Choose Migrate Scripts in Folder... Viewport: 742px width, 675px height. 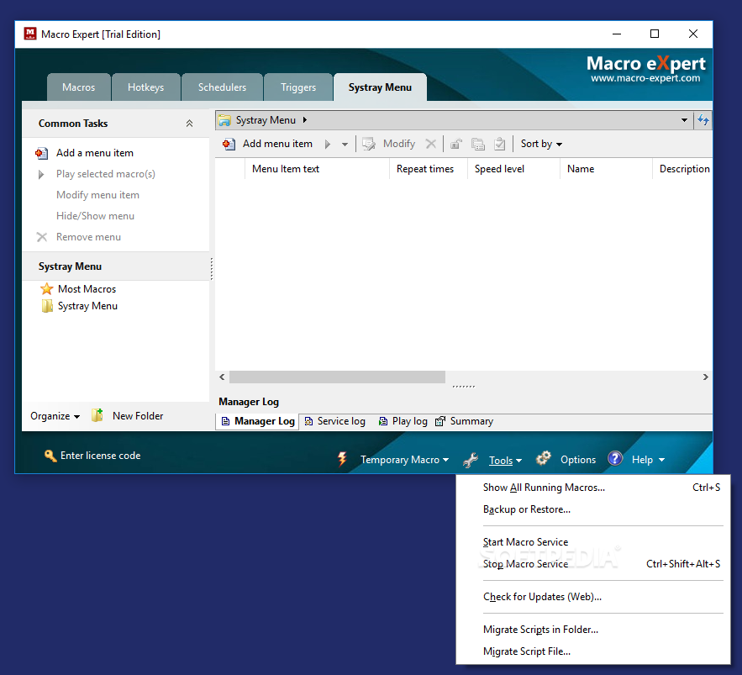[x=593, y=630]
